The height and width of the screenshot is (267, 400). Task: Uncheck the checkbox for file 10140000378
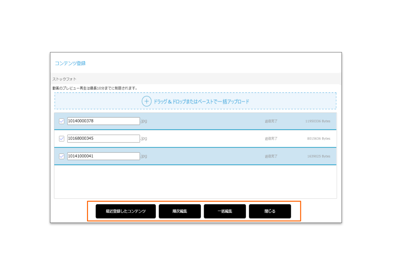62,121
